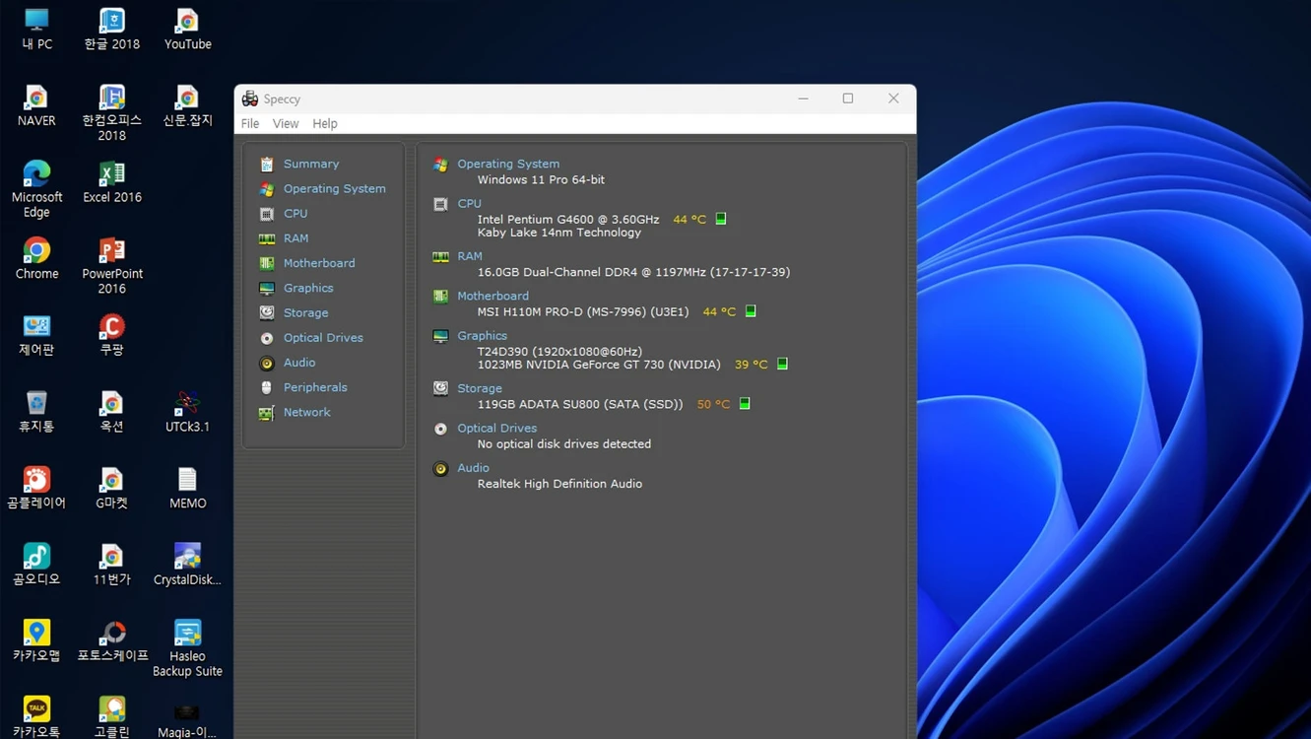Open the View menu in Speccy
The image size is (1311, 739).
(x=286, y=123)
